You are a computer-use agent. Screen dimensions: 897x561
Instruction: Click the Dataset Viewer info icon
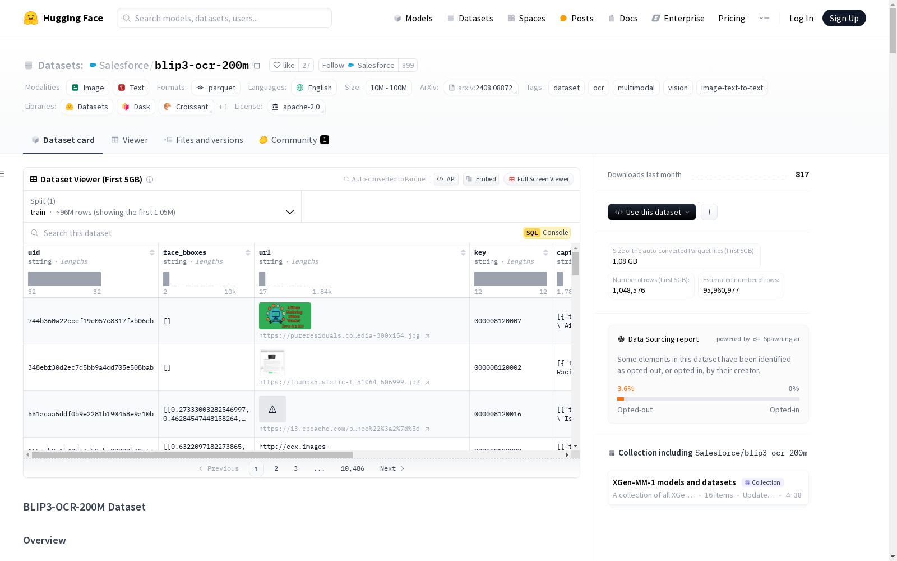click(150, 180)
